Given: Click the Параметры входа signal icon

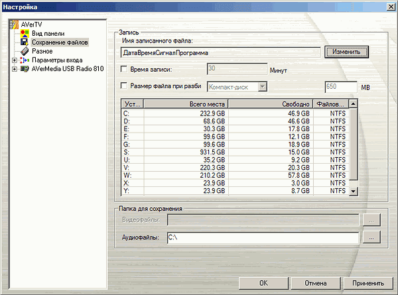Looking at the screenshot, I should (x=25, y=60).
